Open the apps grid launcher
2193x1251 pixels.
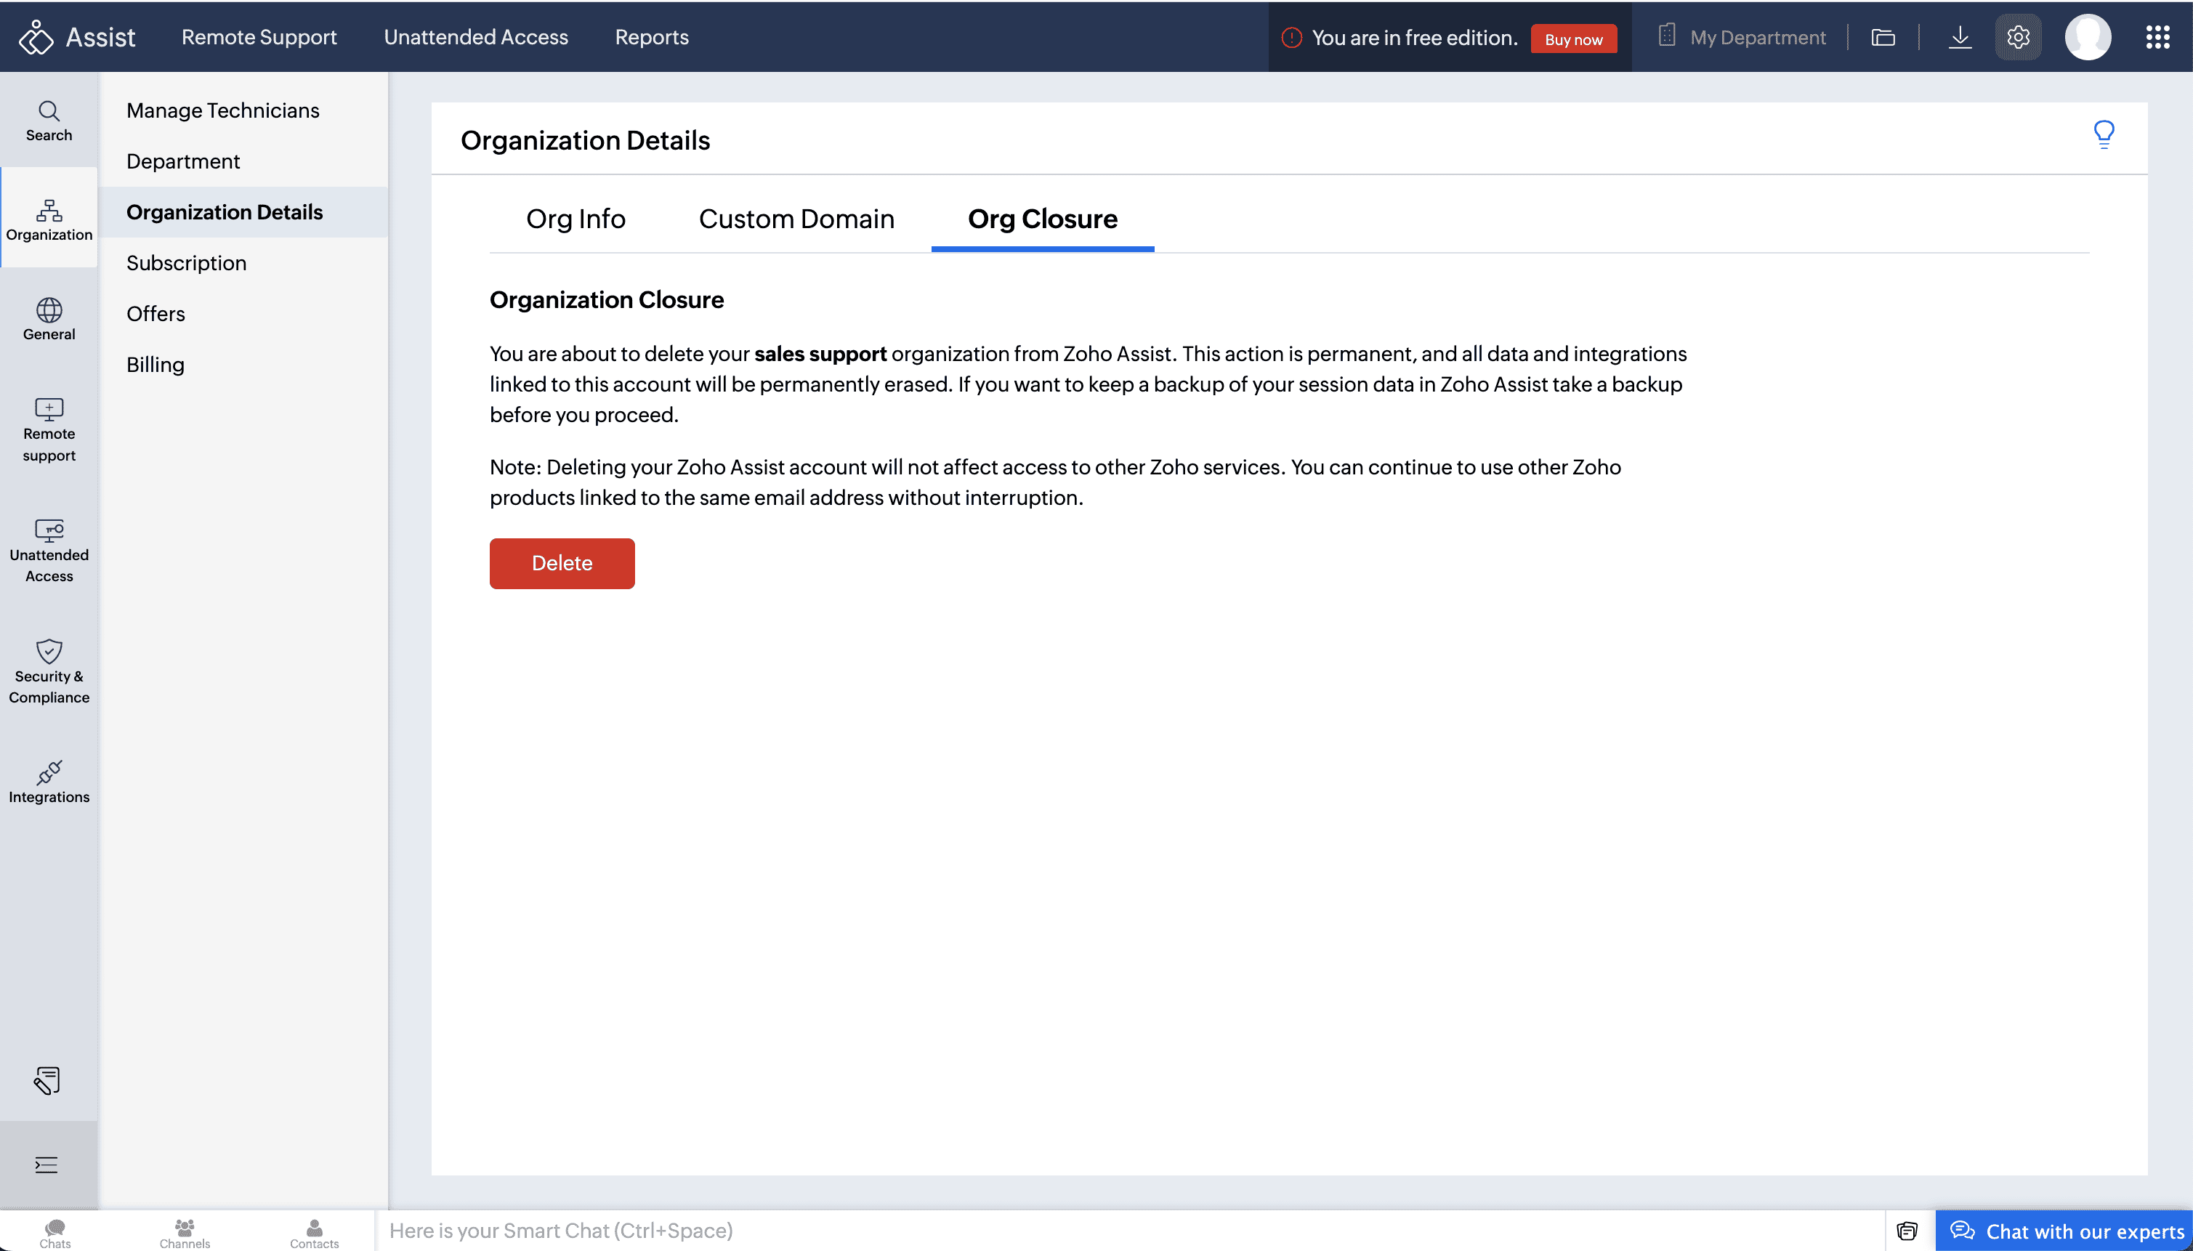[2157, 37]
